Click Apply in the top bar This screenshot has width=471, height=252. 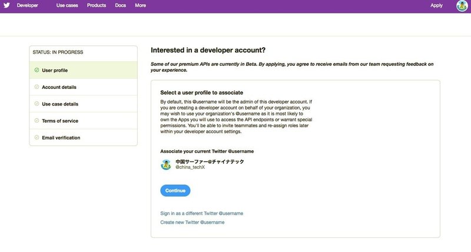tap(436, 5)
